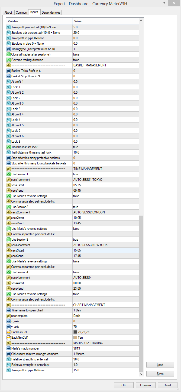Switch to the About tab
This screenshot has height=392, width=181.
pyautogui.click(x=8, y=13)
